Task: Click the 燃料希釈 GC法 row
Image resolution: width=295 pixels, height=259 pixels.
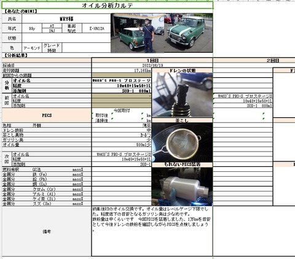Action: [47, 169]
